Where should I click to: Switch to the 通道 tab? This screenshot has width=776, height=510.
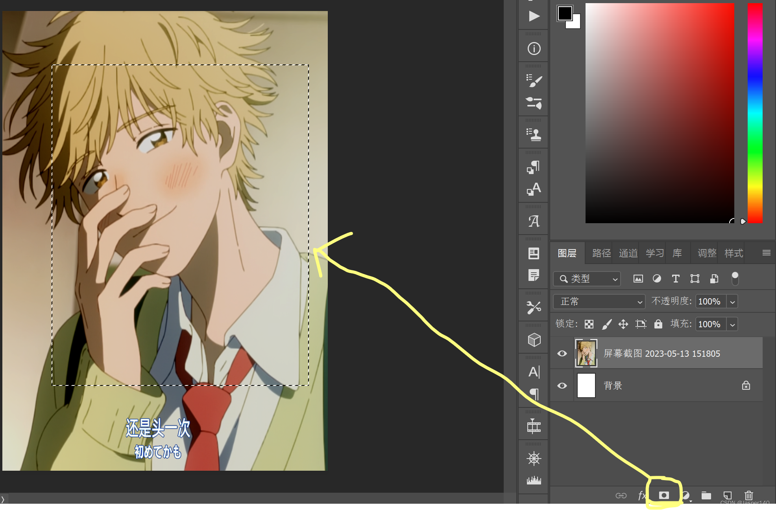(x=628, y=253)
